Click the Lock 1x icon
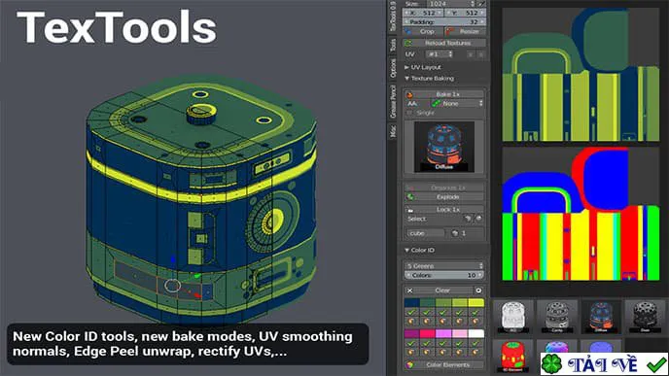The height and width of the screenshot is (376, 669). [x=410, y=210]
